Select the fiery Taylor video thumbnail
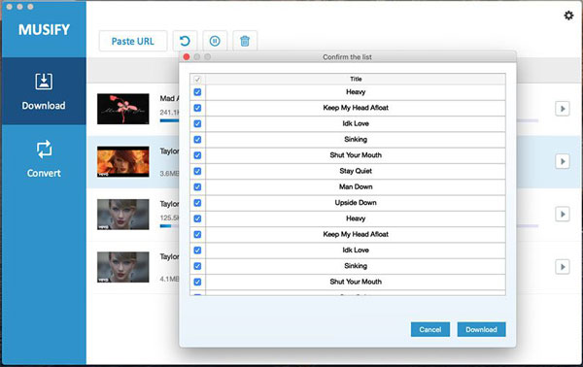The width and height of the screenshot is (583, 367). tap(123, 161)
